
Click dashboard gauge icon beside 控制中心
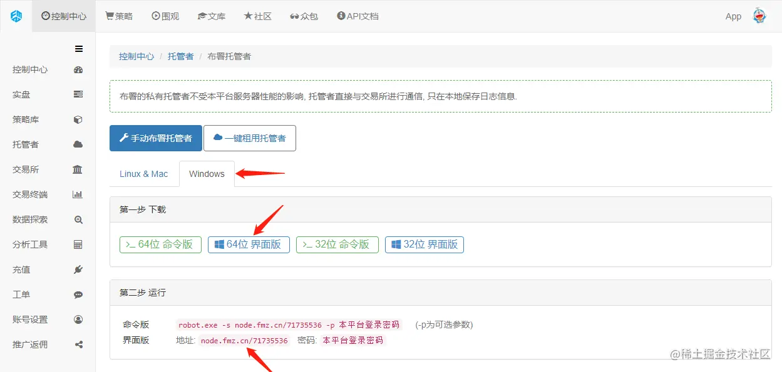point(78,70)
